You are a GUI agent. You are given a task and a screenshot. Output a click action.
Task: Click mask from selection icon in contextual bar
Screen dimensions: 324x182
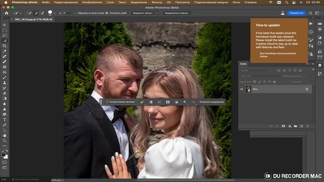point(168,102)
